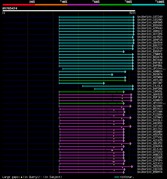
Task: Open the UniRef100_C6SXN0 hit
Action: point(150,20)
